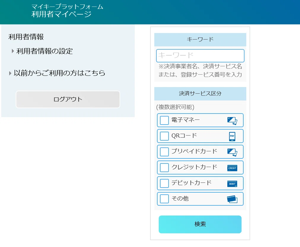Screen dimensions: 300x247
Task: Select the クレジットカード checkbox
Action: tap(164, 167)
